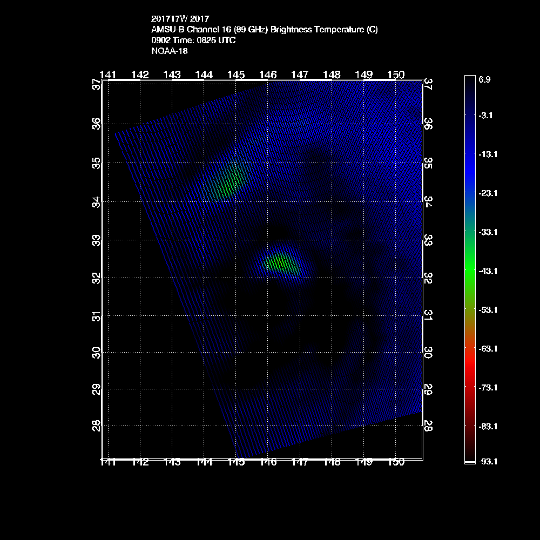Click the 33 latitude label on right axis
Viewport: 540px width, 540px height.
(x=428, y=240)
